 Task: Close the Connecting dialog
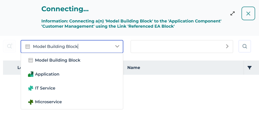point(248,14)
